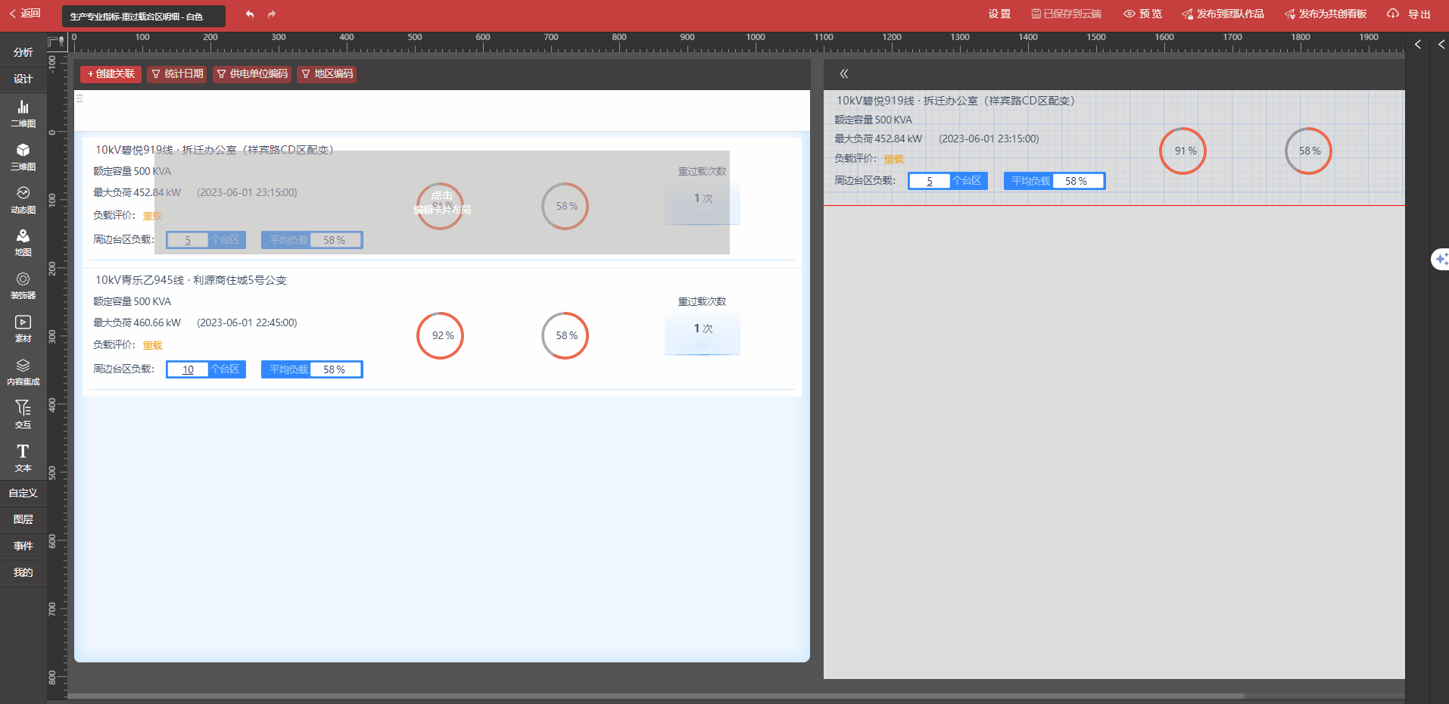
Task: Open the 二维图 chart panel
Action: pos(23,114)
